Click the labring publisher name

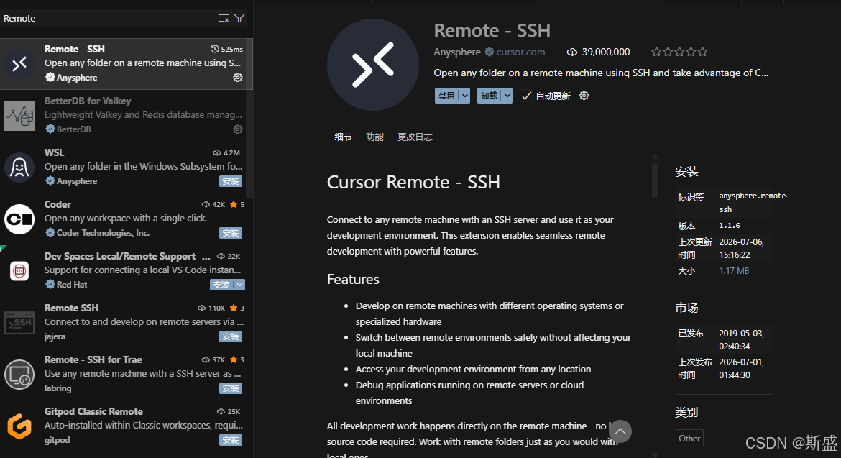[58, 388]
